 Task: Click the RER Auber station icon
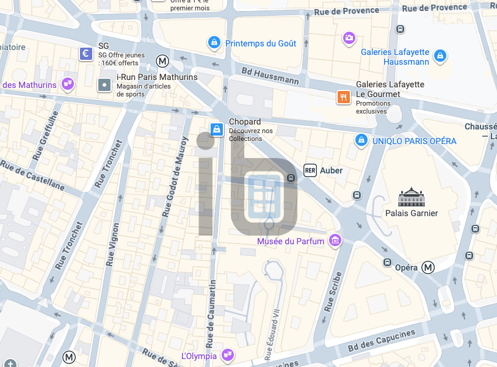click(x=310, y=170)
